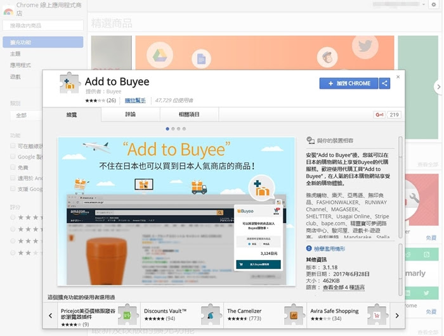Screen dimensions: 444x336
Task: Select the second screenshot dot indicator
Action: click(173, 129)
